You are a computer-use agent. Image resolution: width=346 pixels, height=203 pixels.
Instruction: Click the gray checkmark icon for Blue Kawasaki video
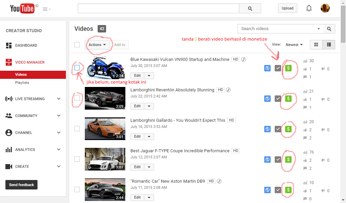(x=278, y=68)
